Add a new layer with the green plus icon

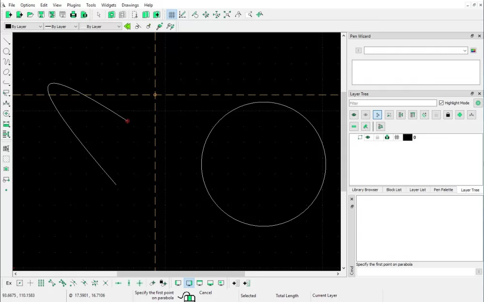460,115
